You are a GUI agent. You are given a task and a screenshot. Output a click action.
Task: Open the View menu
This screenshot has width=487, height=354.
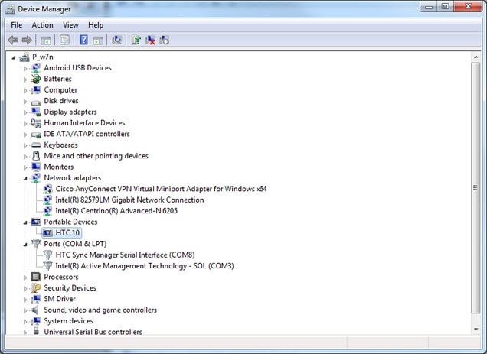click(x=70, y=25)
